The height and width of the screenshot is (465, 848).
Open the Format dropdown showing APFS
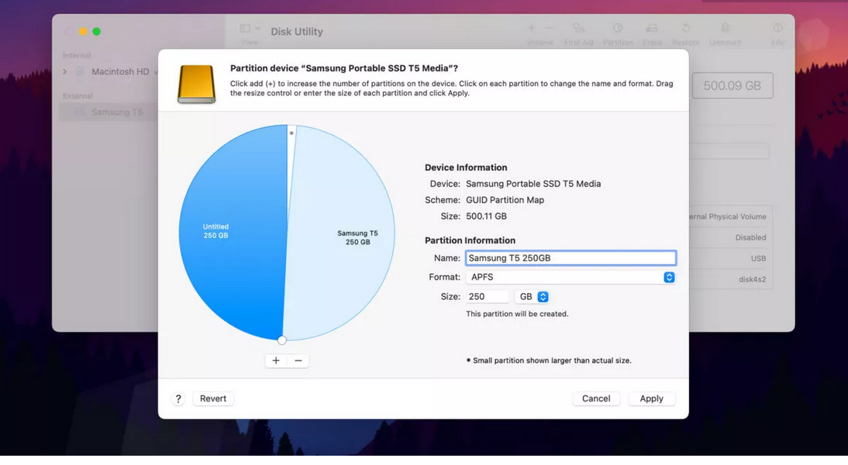571,277
